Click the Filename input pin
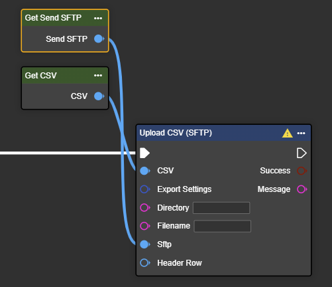Viewport: 332px width, 287px height. pos(145,226)
